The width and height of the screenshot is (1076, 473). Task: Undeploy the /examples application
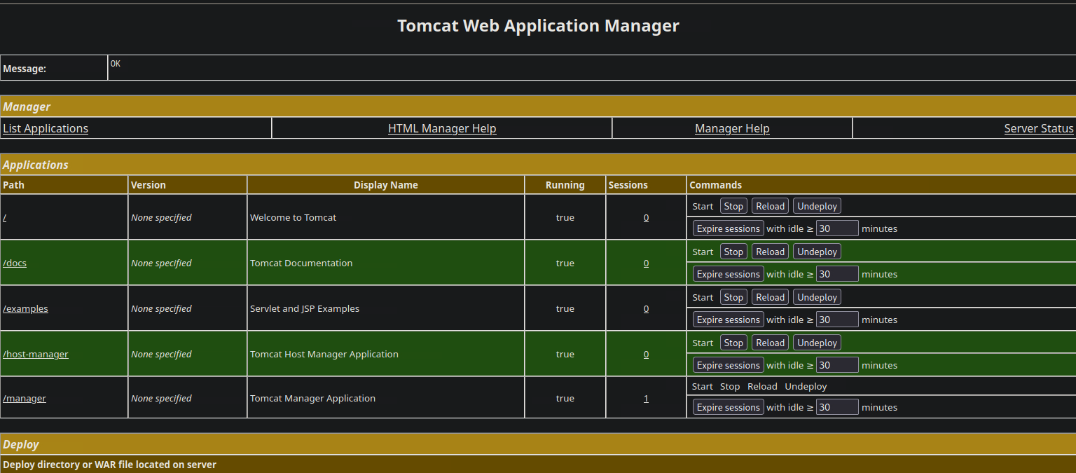tap(817, 297)
